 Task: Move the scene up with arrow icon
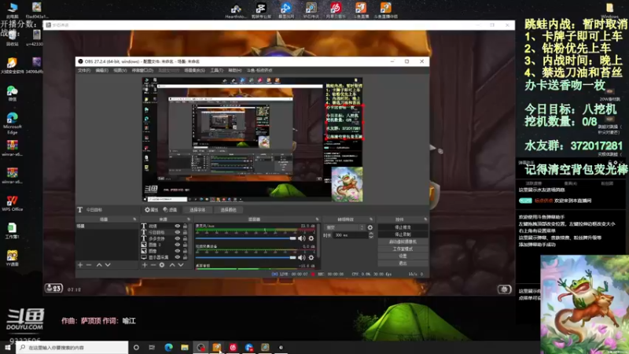(x=99, y=265)
